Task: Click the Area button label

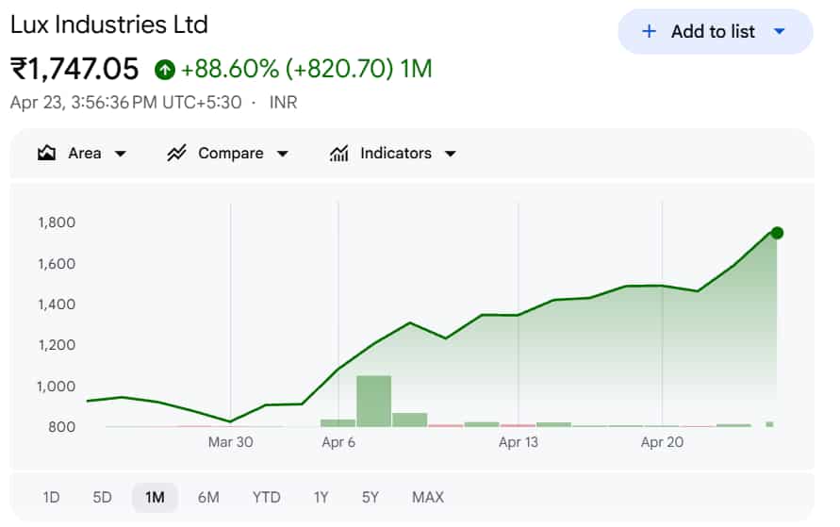Action: click(85, 153)
